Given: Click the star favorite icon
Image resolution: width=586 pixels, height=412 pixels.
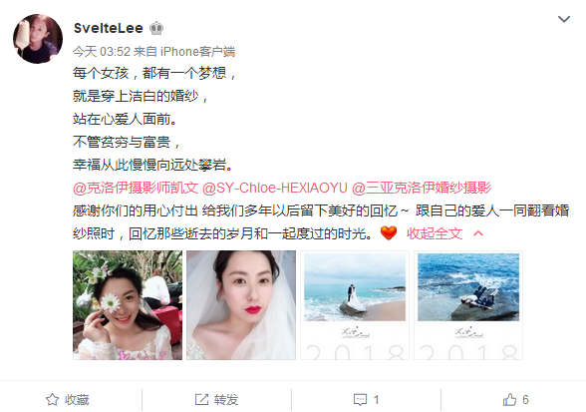Looking at the screenshot, I should pos(52,400).
